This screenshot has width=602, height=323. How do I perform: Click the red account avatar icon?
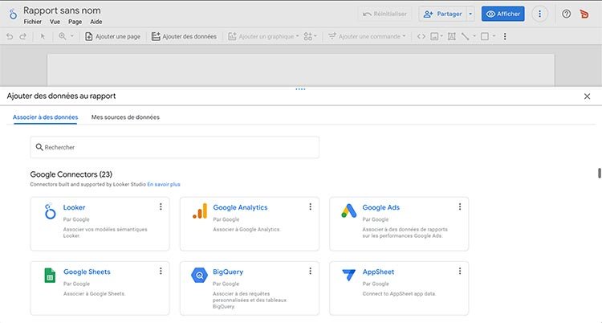pyautogui.click(x=584, y=14)
